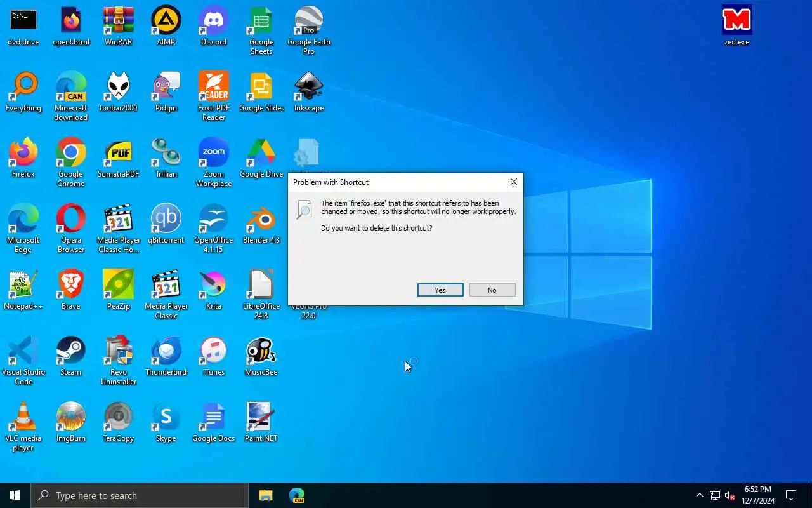Select the iTunes shortcut
Screen dimensions: 812x508
tap(214, 357)
